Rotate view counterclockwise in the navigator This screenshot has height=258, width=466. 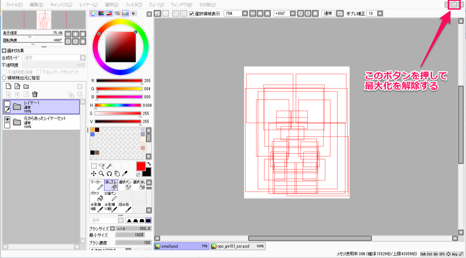click(68, 42)
